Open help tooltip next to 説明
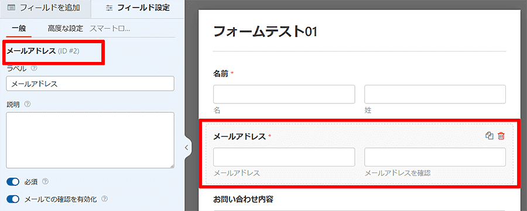Image resolution: width=527 pixels, height=211 pixels. (x=28, y=104)
